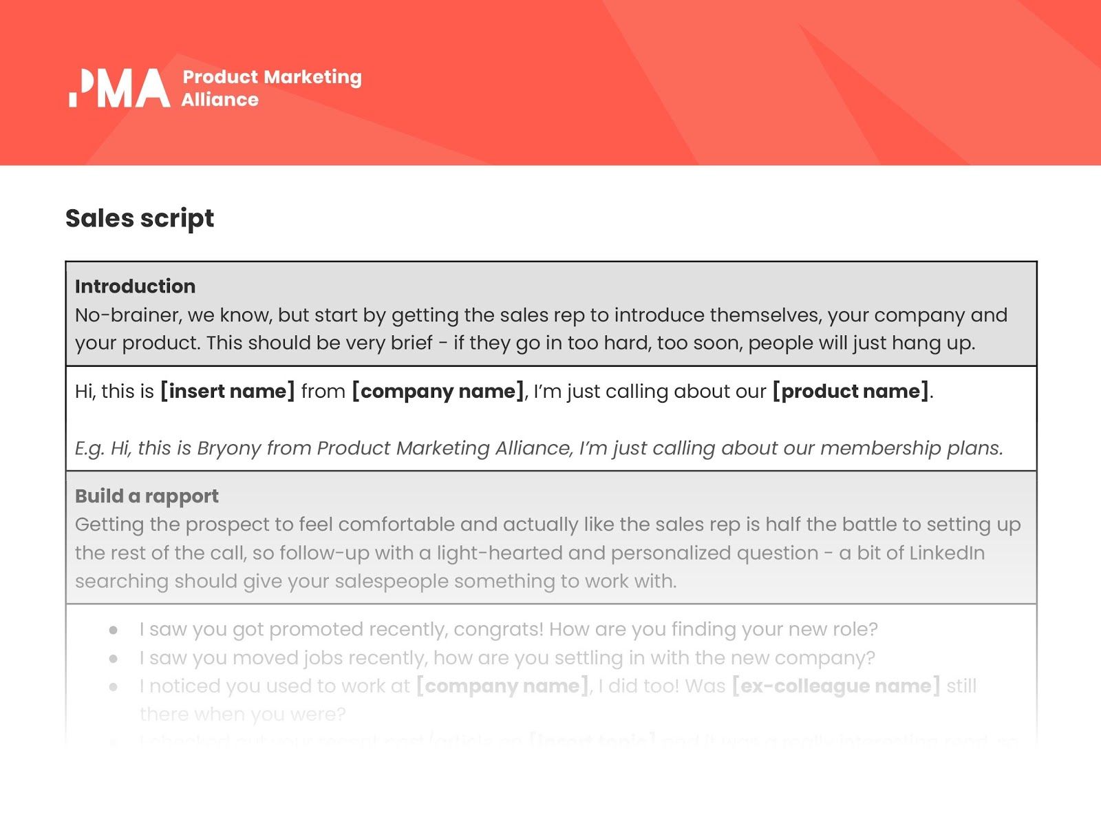Click the bullet before moved jobs line
This screenshot has height=826, width=1101.
tap(114, 659)
